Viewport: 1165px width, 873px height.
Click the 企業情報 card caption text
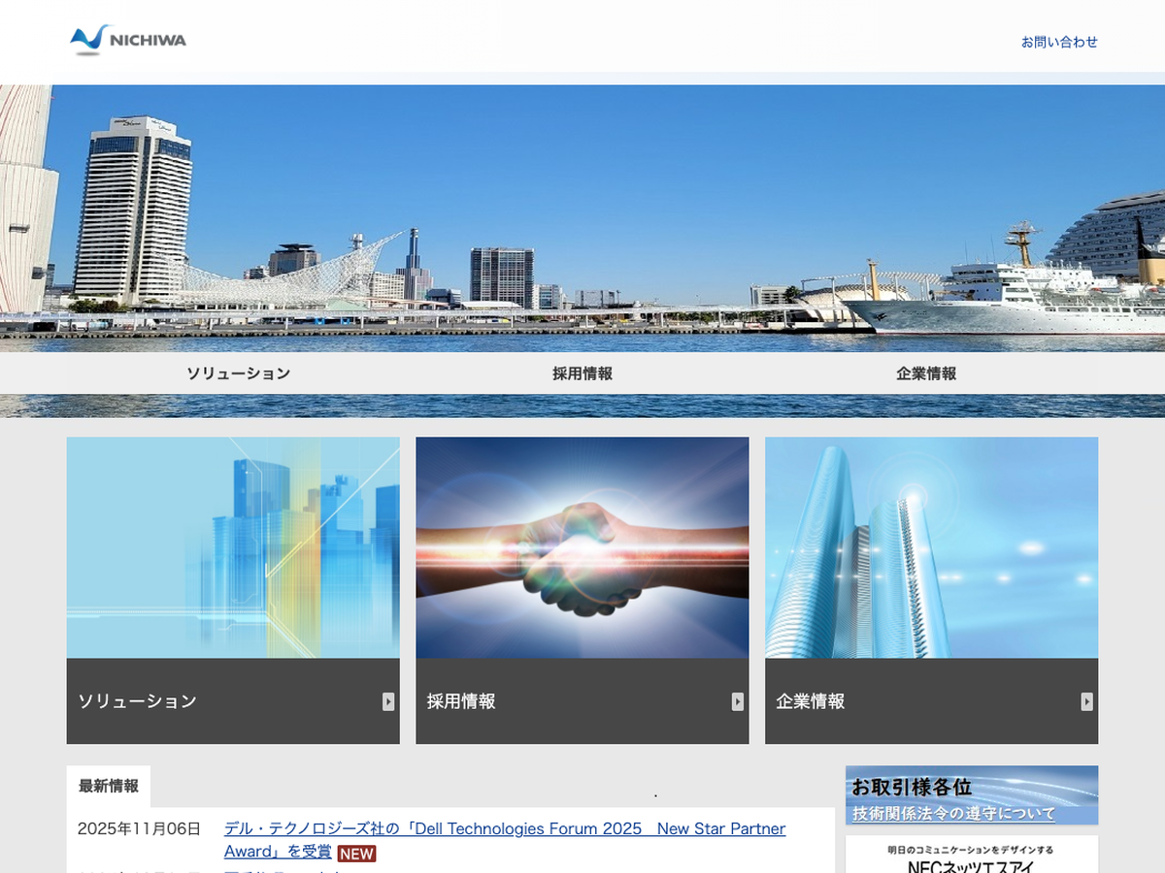pyautogui.click(x=811, y=701)
